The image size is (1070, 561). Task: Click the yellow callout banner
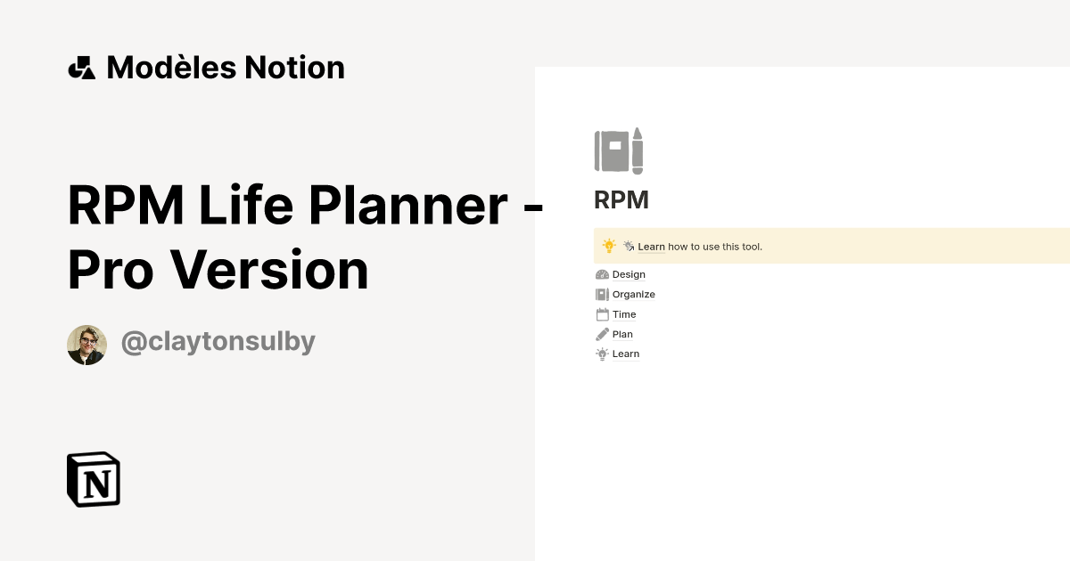pyautogui.click(x=829, y=245)
